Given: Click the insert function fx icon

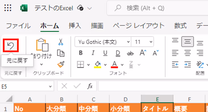Looking at the screenshot, I should click(x=90, y=86).
